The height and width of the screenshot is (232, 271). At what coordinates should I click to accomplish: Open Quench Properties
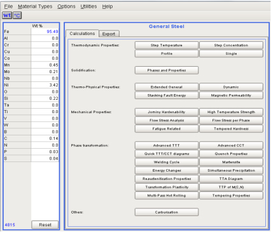231,154
